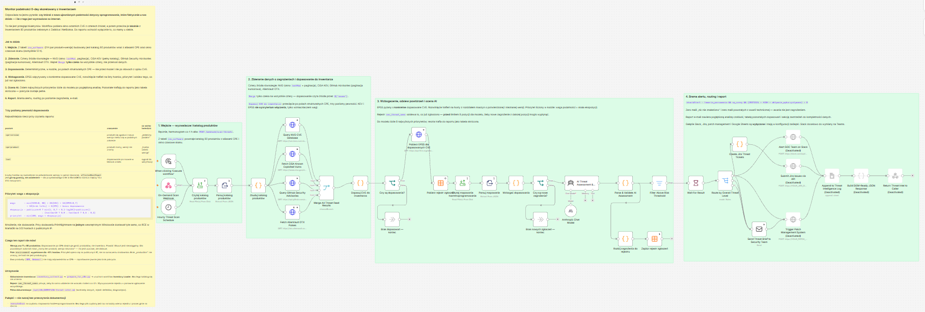Click the Fetch CISA Known Exploited Vulns node
Image resolution: width=925 pixels, height=312 pixels.
(292, 154)
